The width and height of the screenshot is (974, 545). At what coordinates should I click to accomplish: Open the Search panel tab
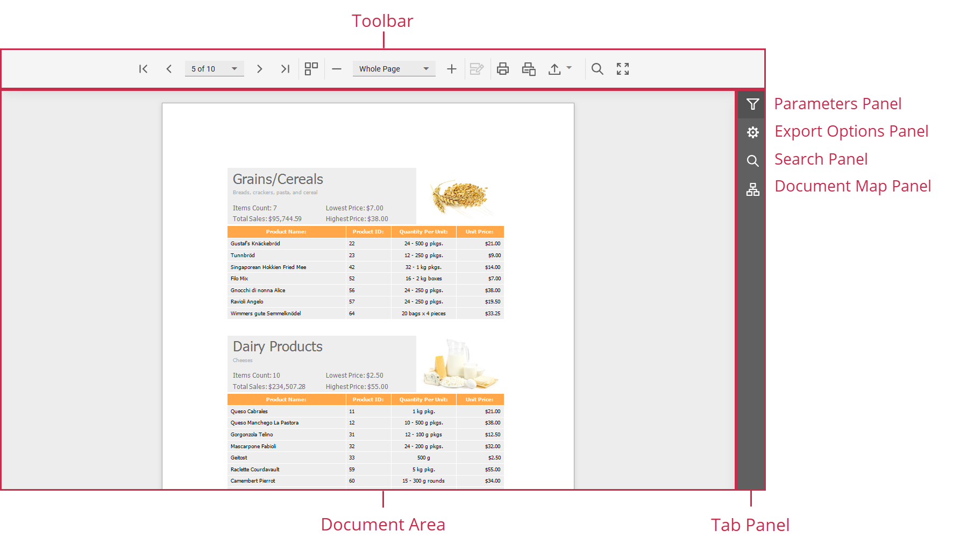point(752,161)
